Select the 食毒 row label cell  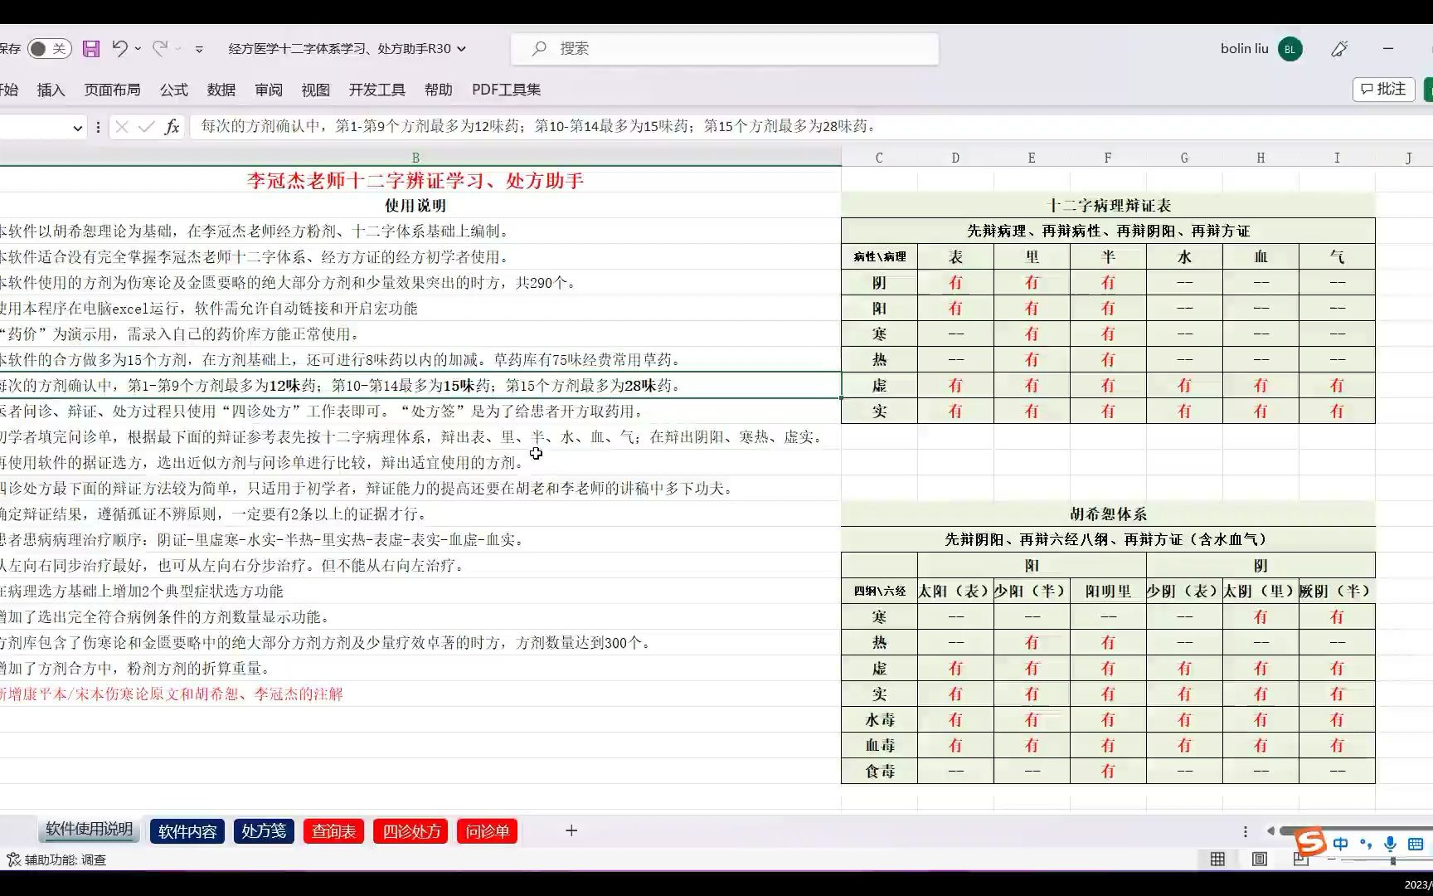[879, 771]
